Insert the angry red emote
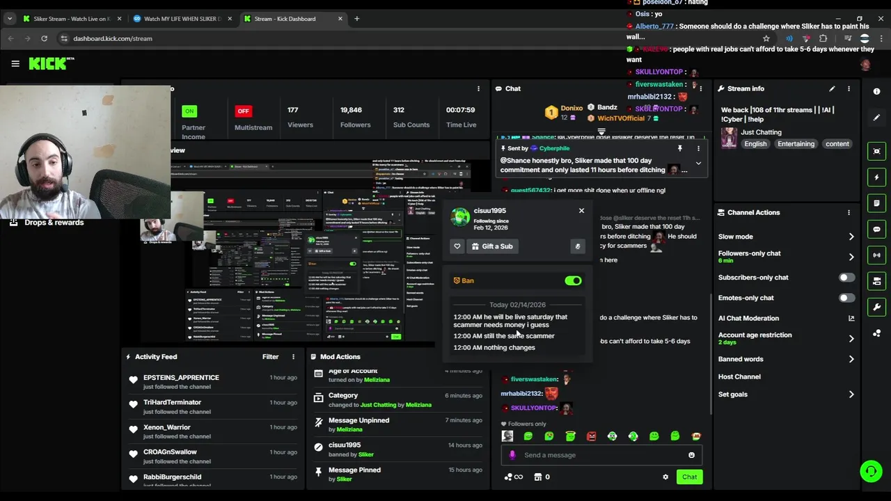Screen dimensions: 891x501 (x=591, y=436)
